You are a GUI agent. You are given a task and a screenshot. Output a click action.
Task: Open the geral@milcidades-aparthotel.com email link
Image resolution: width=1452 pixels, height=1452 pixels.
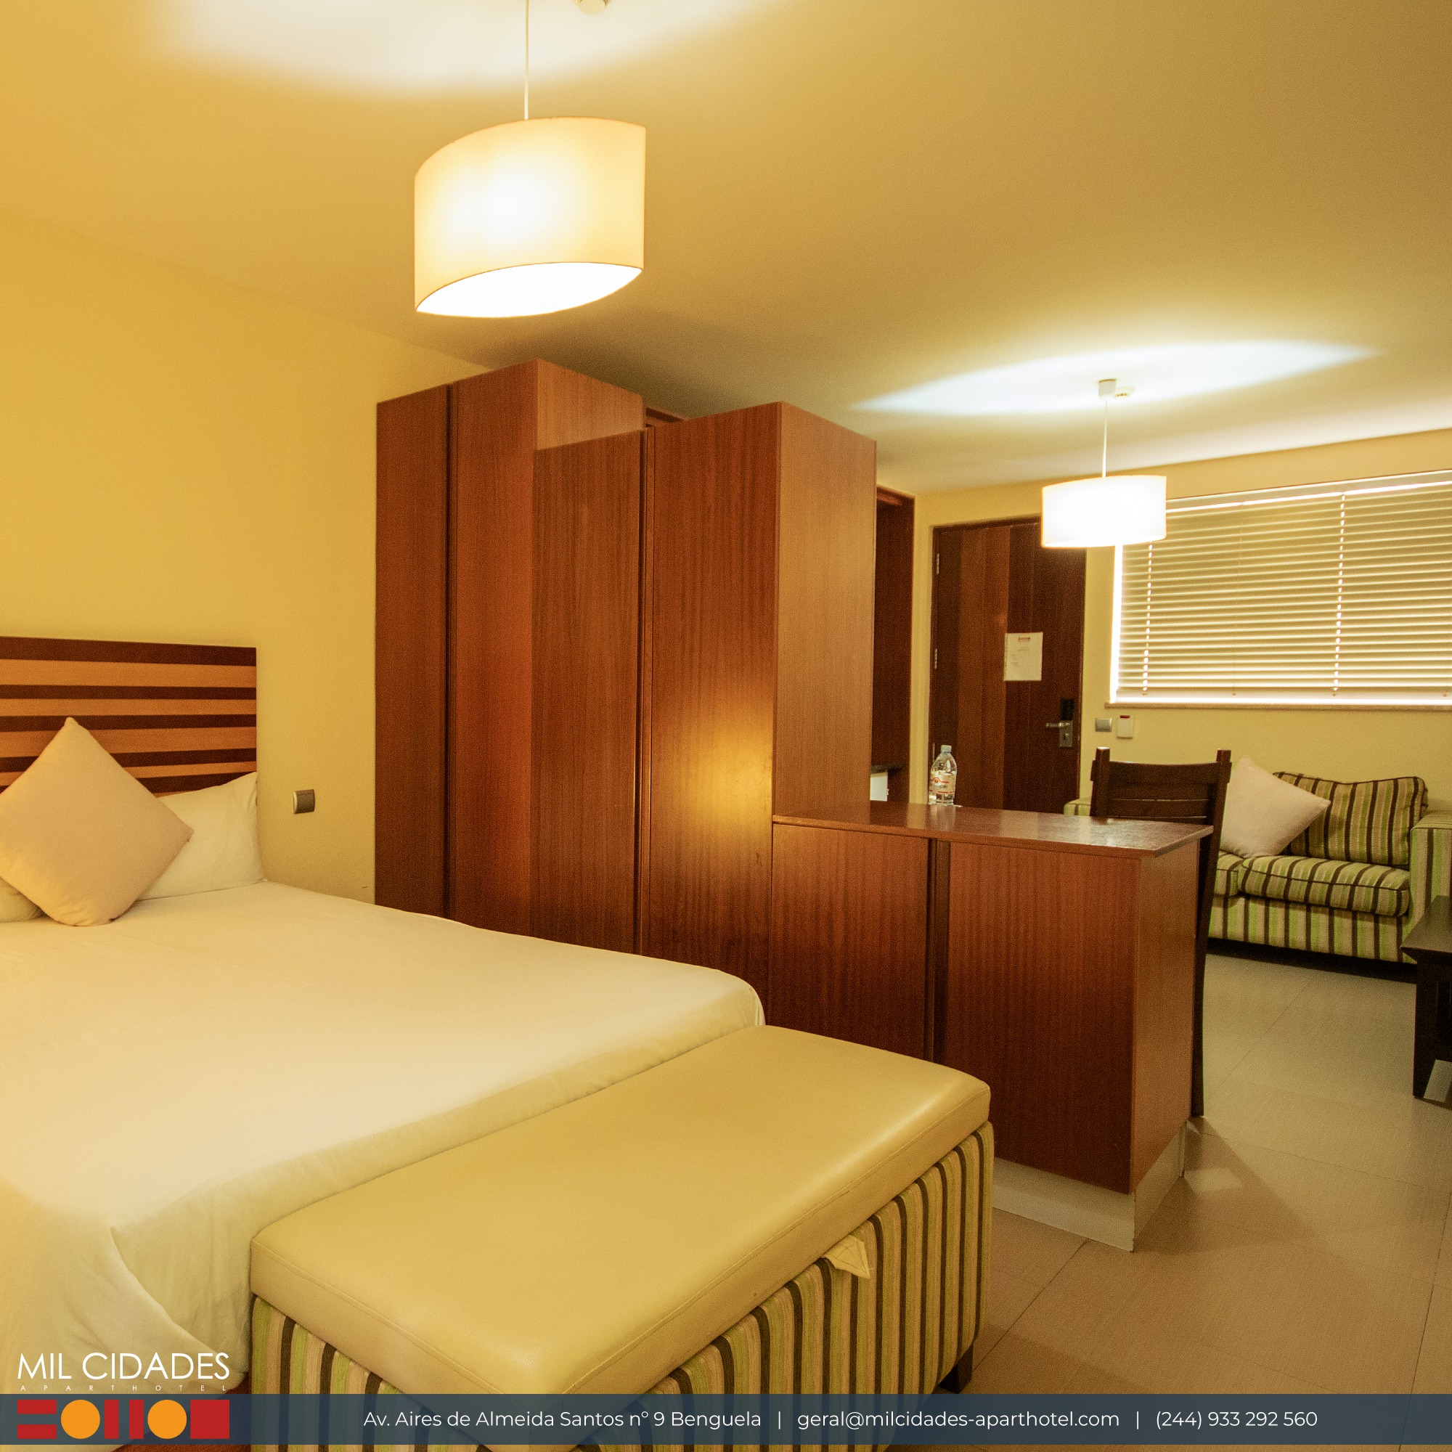(958, 1419)
